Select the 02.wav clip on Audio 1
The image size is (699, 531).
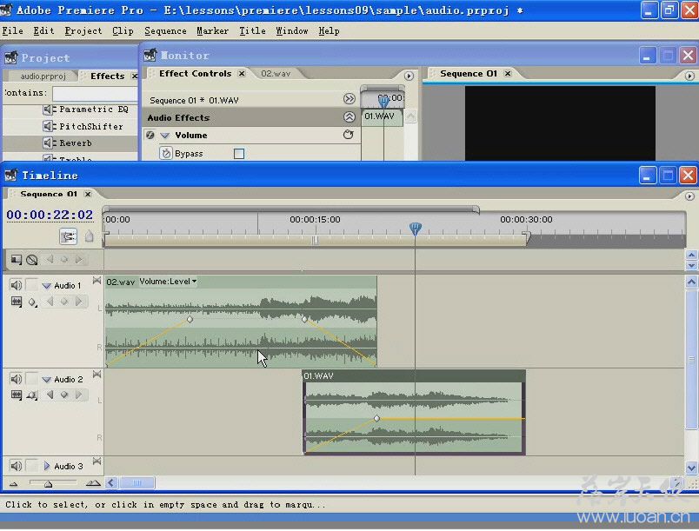pyautogui.click(x=241, y=322)
